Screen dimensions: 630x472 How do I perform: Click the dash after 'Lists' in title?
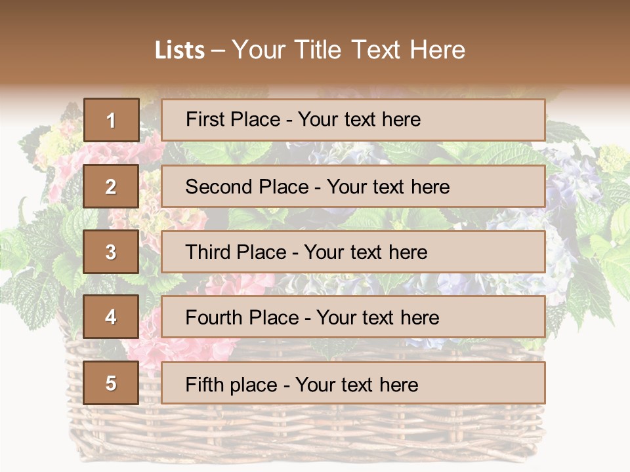pyautogui.click(x=219, y=50)
